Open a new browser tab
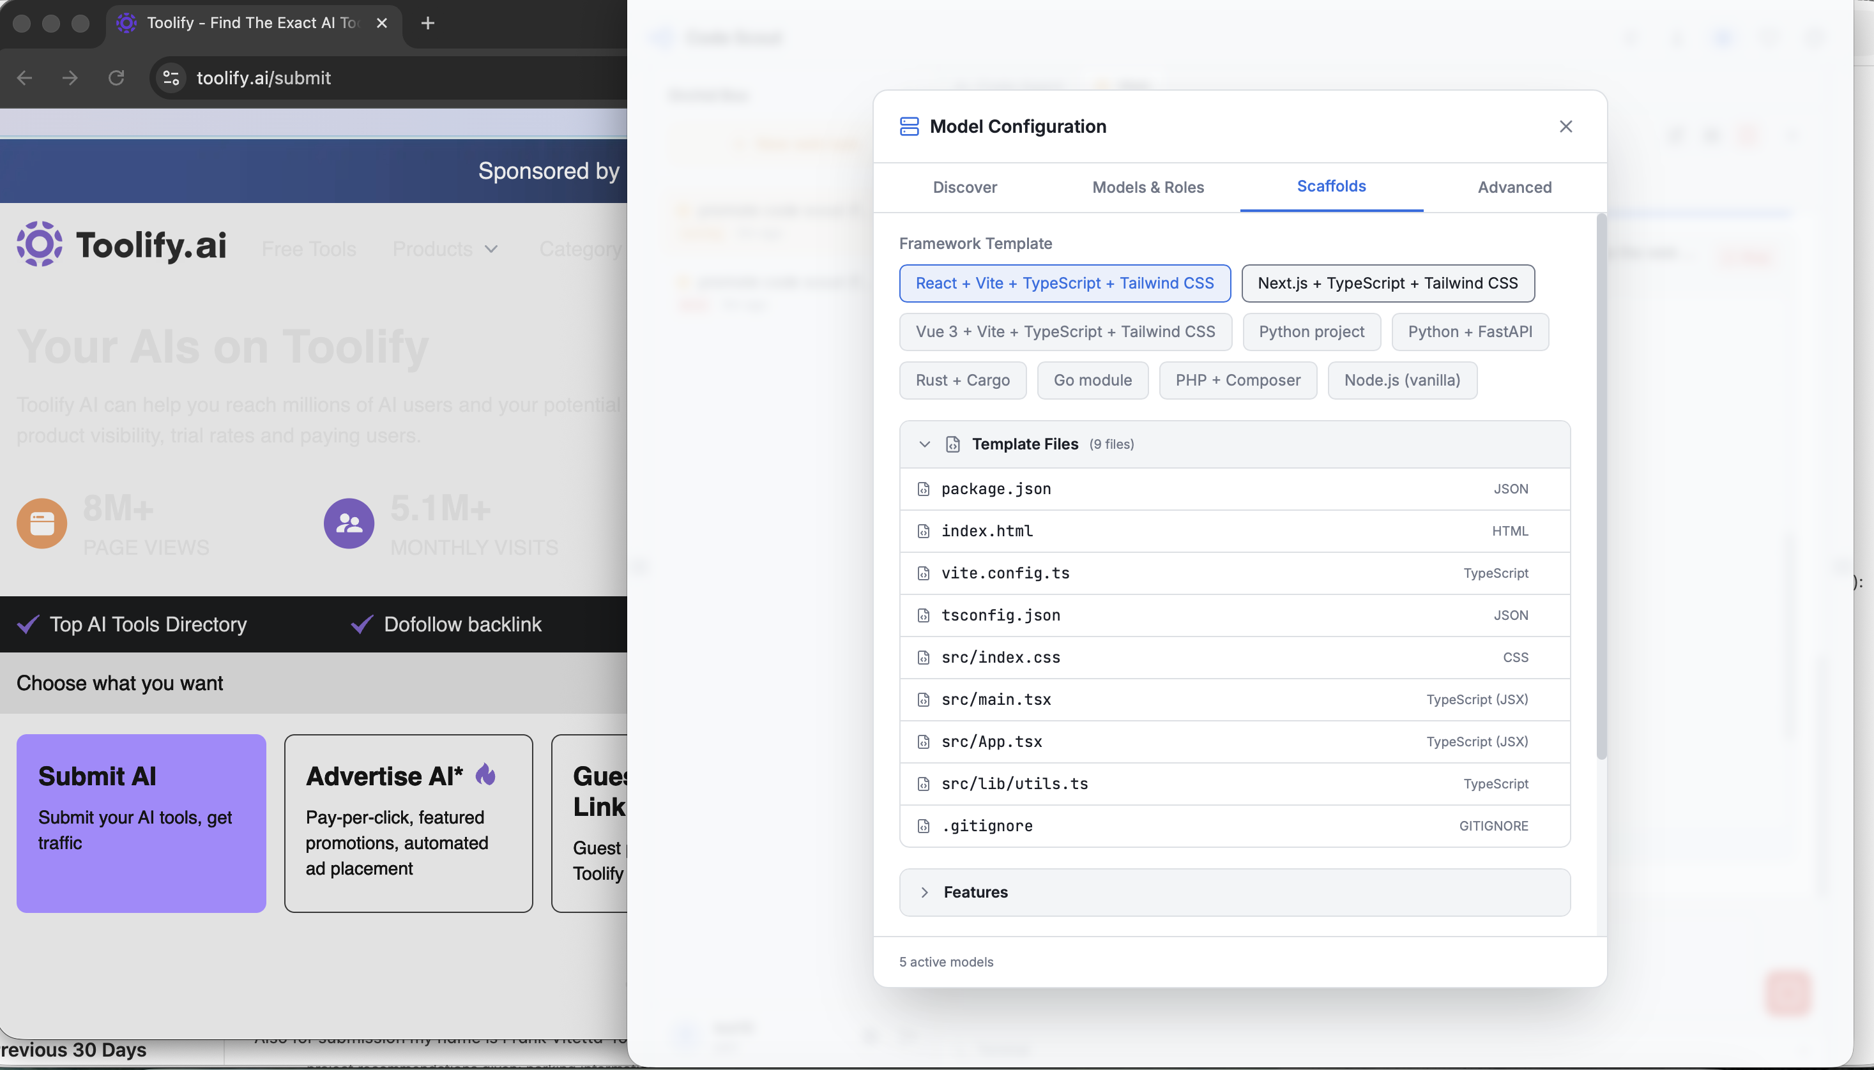This screenshot has width=1874, height=1070. click(x=427, y=23)
